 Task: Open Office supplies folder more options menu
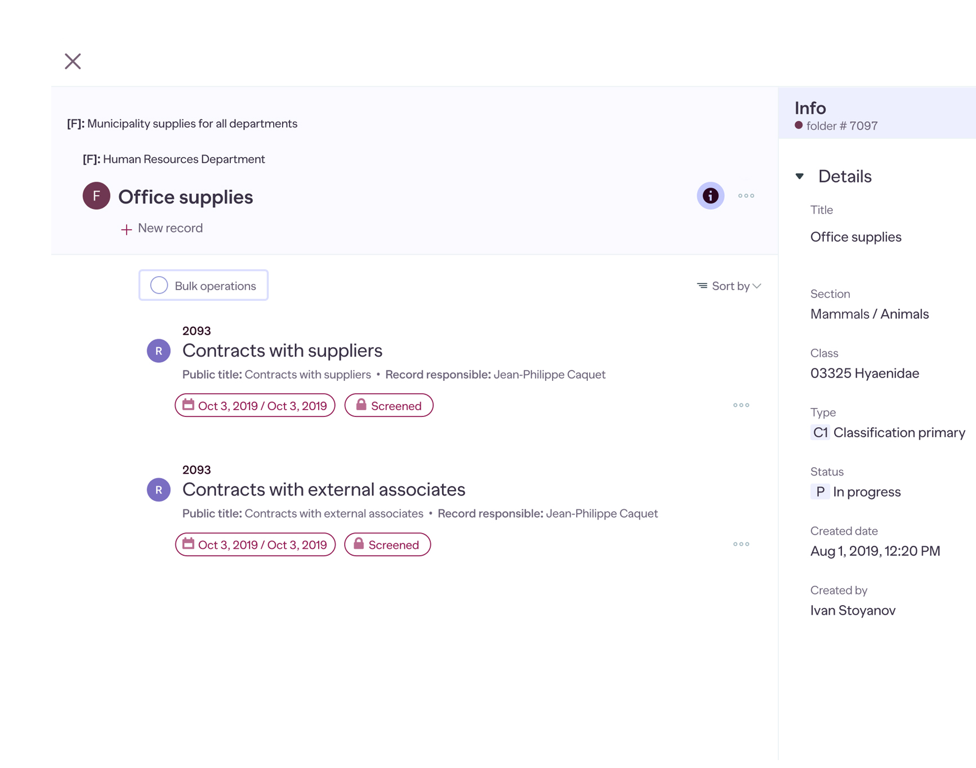pyautogui.click(x=746, y=196)
